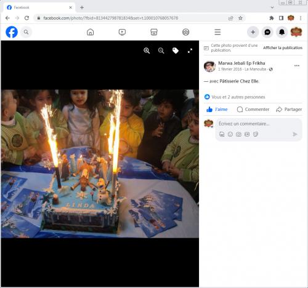Screen dimensions: 308x288
Task: Toggle the J'aime like button
Action: coord(217,110)
